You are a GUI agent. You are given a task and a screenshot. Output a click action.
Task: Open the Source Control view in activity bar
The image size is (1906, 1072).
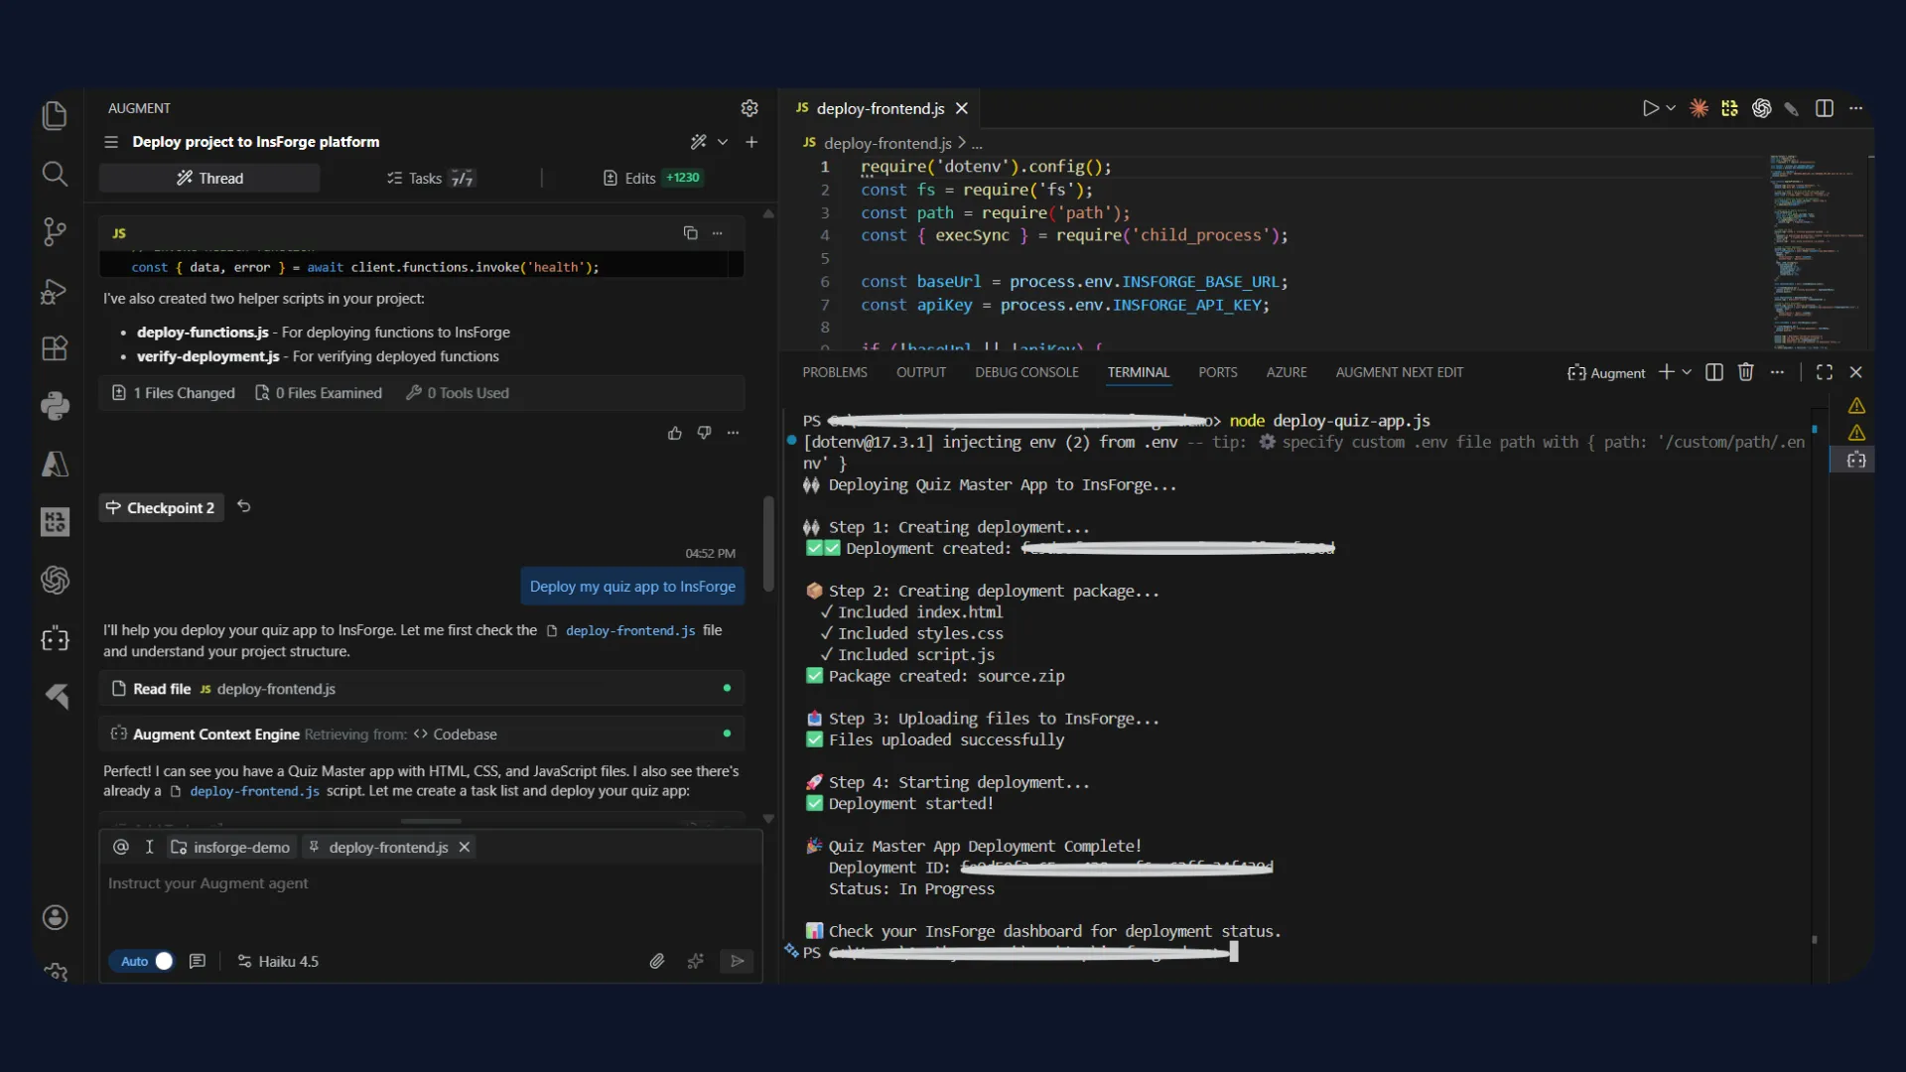[x=56, y=231]
